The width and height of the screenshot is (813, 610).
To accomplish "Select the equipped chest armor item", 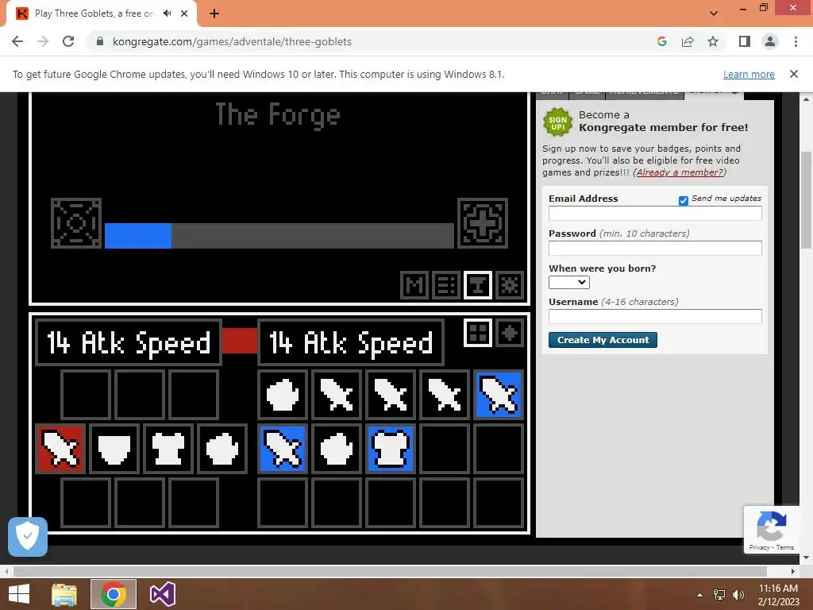I will pyautogui.click(x=168, y=449).
